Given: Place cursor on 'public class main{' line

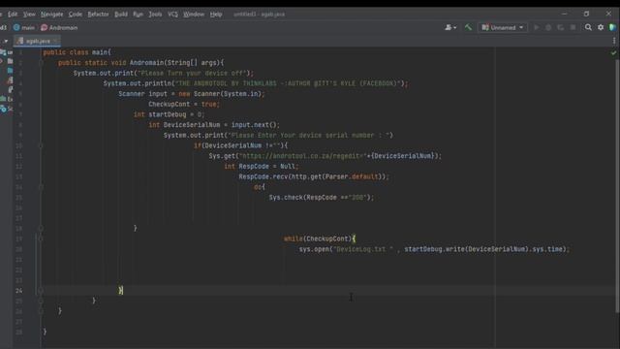Looking at the screenshot, I should 77,52.
